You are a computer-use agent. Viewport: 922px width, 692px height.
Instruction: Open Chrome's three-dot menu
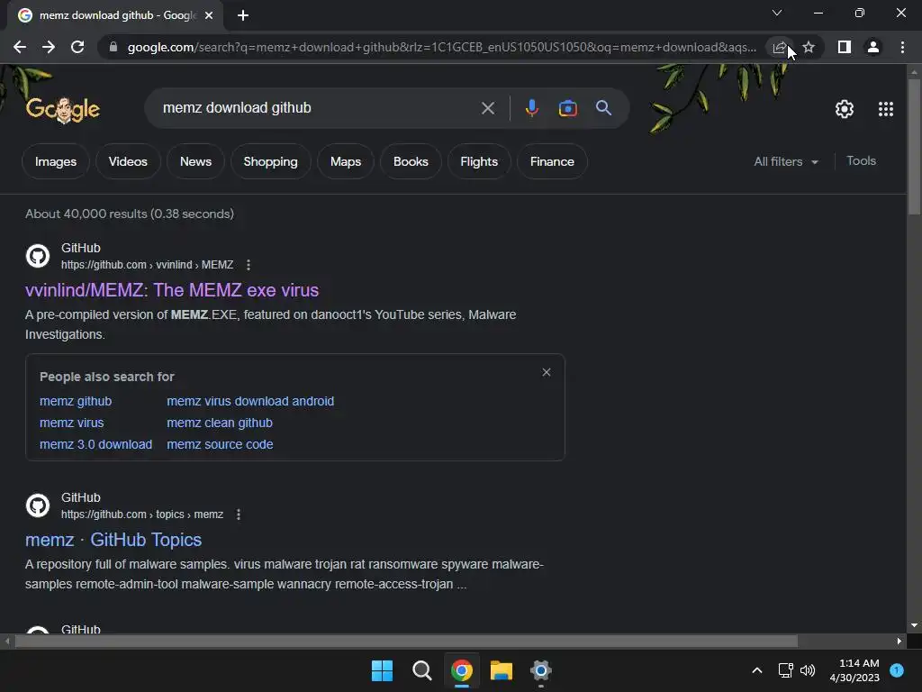(x=902, y=47)
